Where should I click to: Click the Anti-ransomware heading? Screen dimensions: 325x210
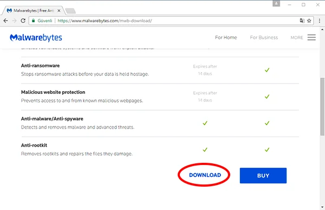40,66
